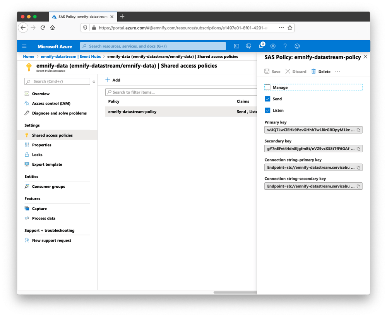Open the Azure hamburger menu
Viewport: 387px width, 317px height.
(x=24, y=46)
